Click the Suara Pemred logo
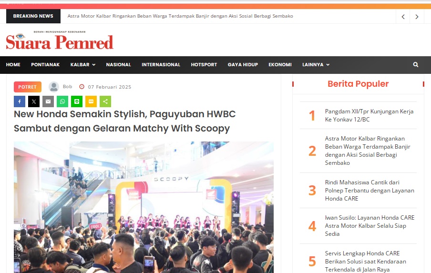Image resolution: width=431 pixels, height=273 pixels. click(60, 40)
